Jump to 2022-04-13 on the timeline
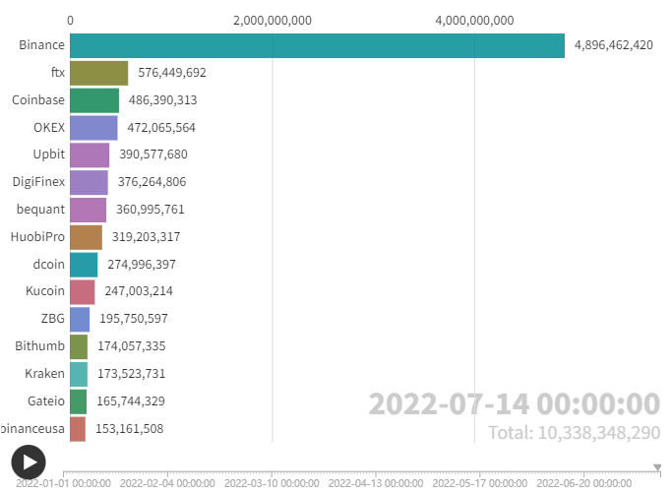 [x=376, y=483]
